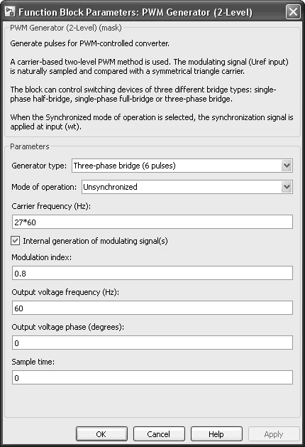Click the Unsynchronized combo box
The height and width of the screenshot is (447, 305).
[187, 187]
